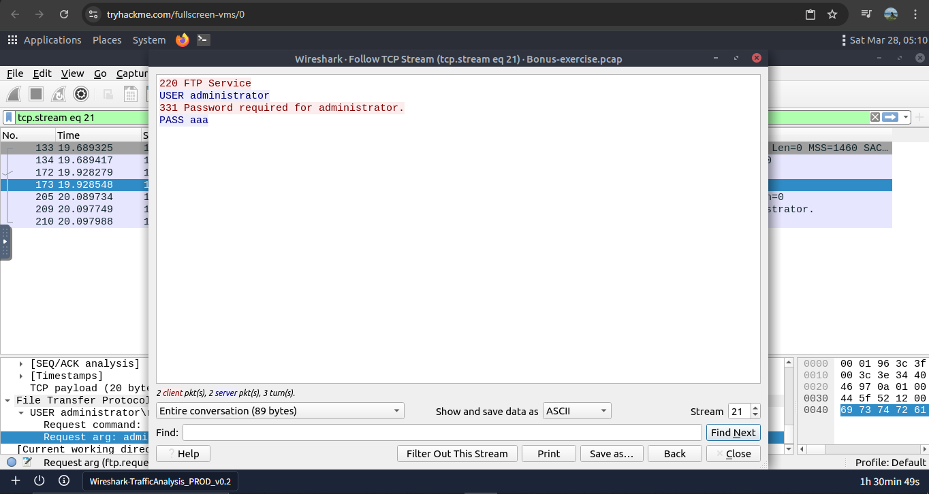This screenshot has width=929, height=494.
Task: Click Filter Out This Stream button
Action: click(457, 454)
